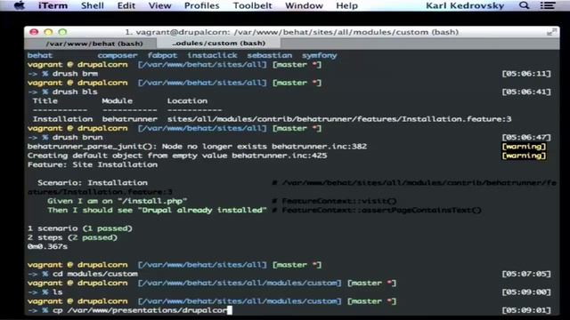
Task: Open Notification Center list icon
Action: coord(548,5)
